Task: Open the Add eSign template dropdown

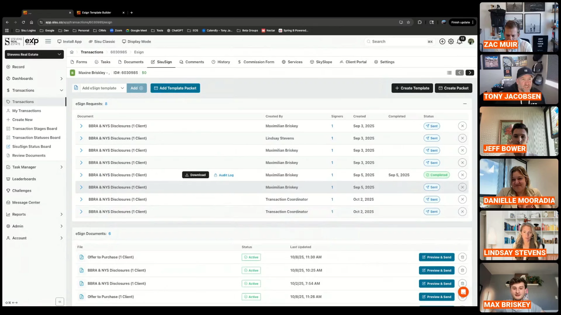Action: [x=102, y=88]
